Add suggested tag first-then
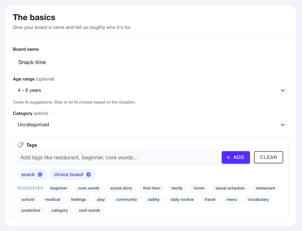Viewport: 302px width, 231px height. (152, 188)
